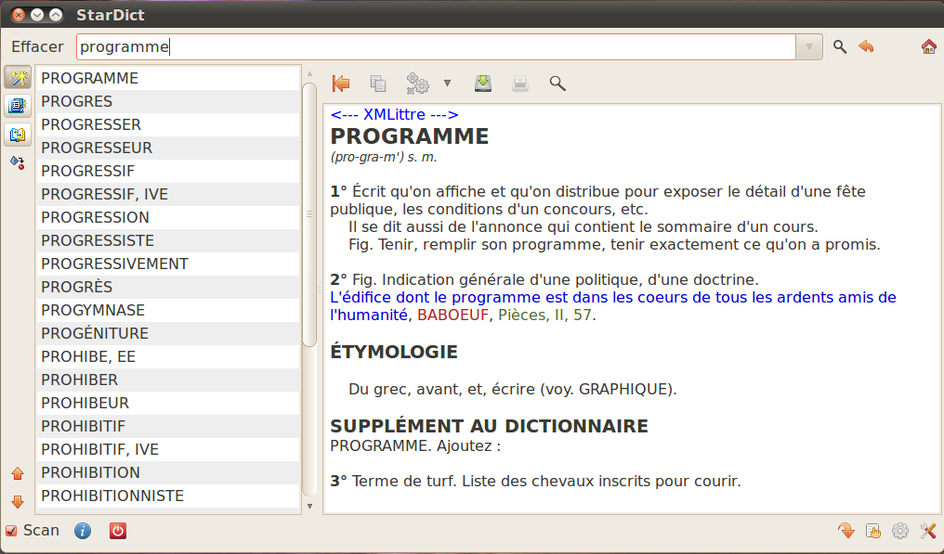This screenshot has height=554, width=944.
Task: Click the Effacer button
Action: pos(37,46)
